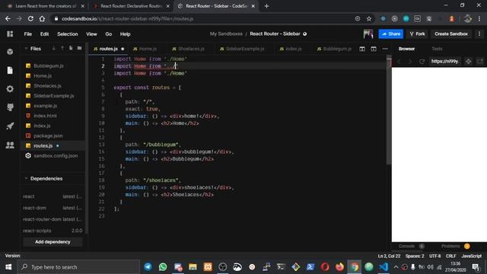Reload the Chrome page
Viewport: 487px width, 274px height.
pyautogui.click(x=30, y=19)
